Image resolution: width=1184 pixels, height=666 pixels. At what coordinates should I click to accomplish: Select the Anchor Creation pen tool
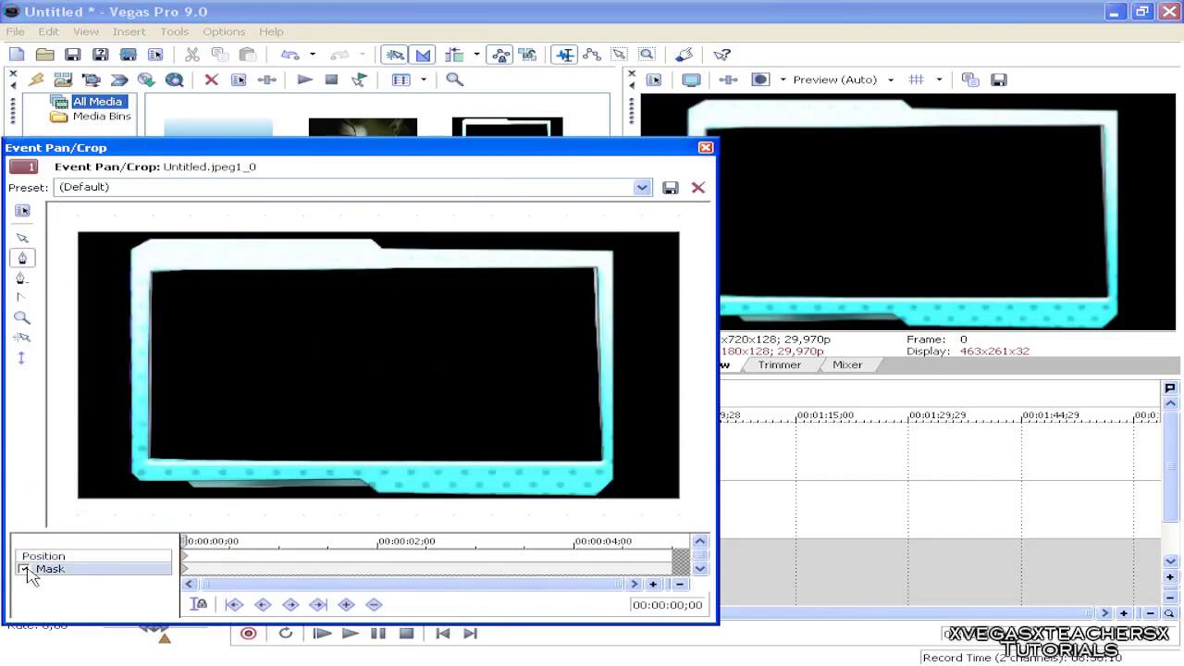22,258
